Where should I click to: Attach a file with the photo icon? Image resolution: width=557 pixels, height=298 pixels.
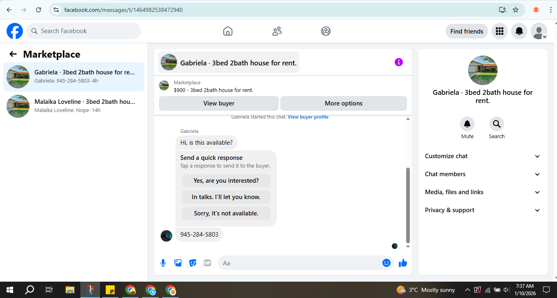coord(178,263)
